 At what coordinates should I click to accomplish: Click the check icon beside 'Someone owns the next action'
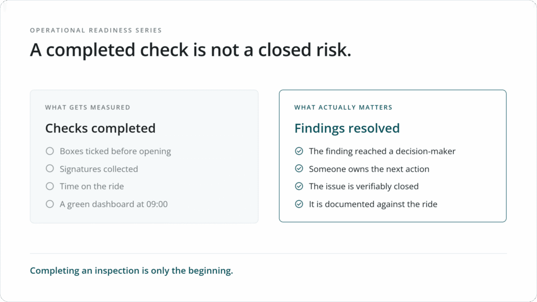[299, 168]
